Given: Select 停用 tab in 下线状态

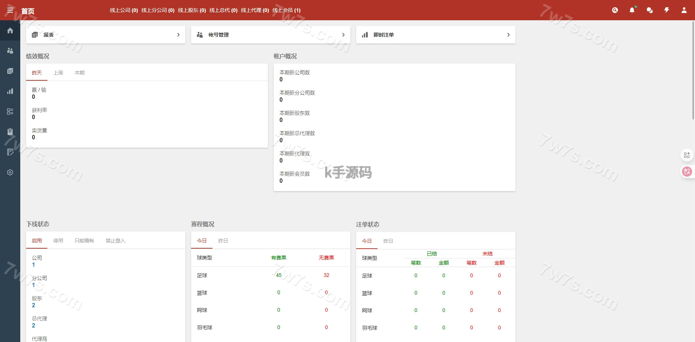Looking at the screenshot, I should (x=58, y=241).
